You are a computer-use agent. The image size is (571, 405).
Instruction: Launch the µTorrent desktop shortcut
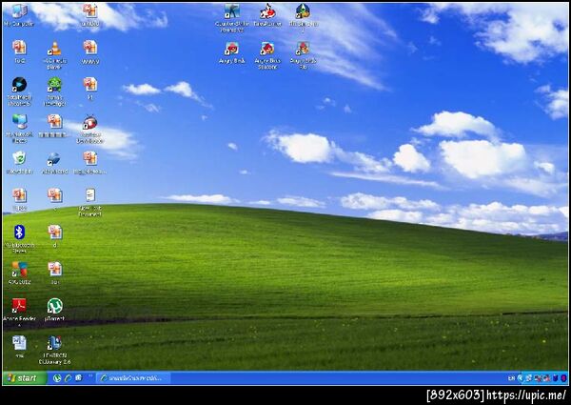[54, 310]
